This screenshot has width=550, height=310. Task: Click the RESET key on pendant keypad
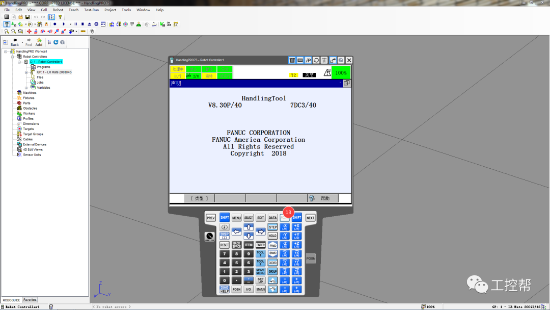tap(225, 245)
